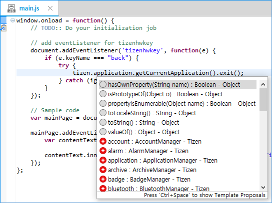Collapse the window.onload function fold
This screenshot has height=203, width=272.
(x=12, y=20)
